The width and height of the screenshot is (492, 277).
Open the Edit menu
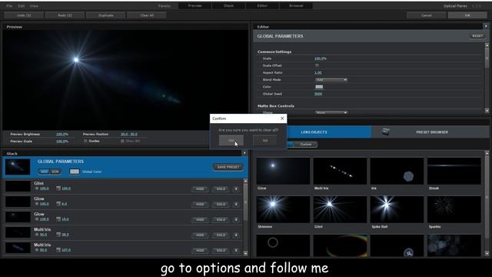22,6
